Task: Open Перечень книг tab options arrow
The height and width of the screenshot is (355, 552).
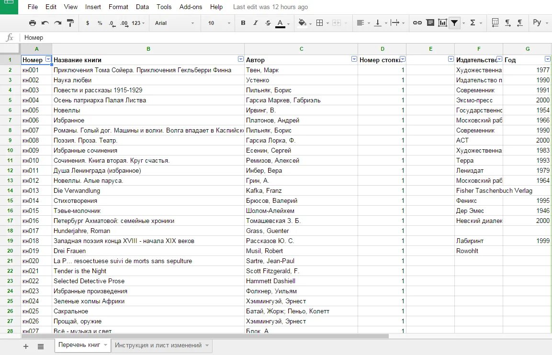Action: 105,345
